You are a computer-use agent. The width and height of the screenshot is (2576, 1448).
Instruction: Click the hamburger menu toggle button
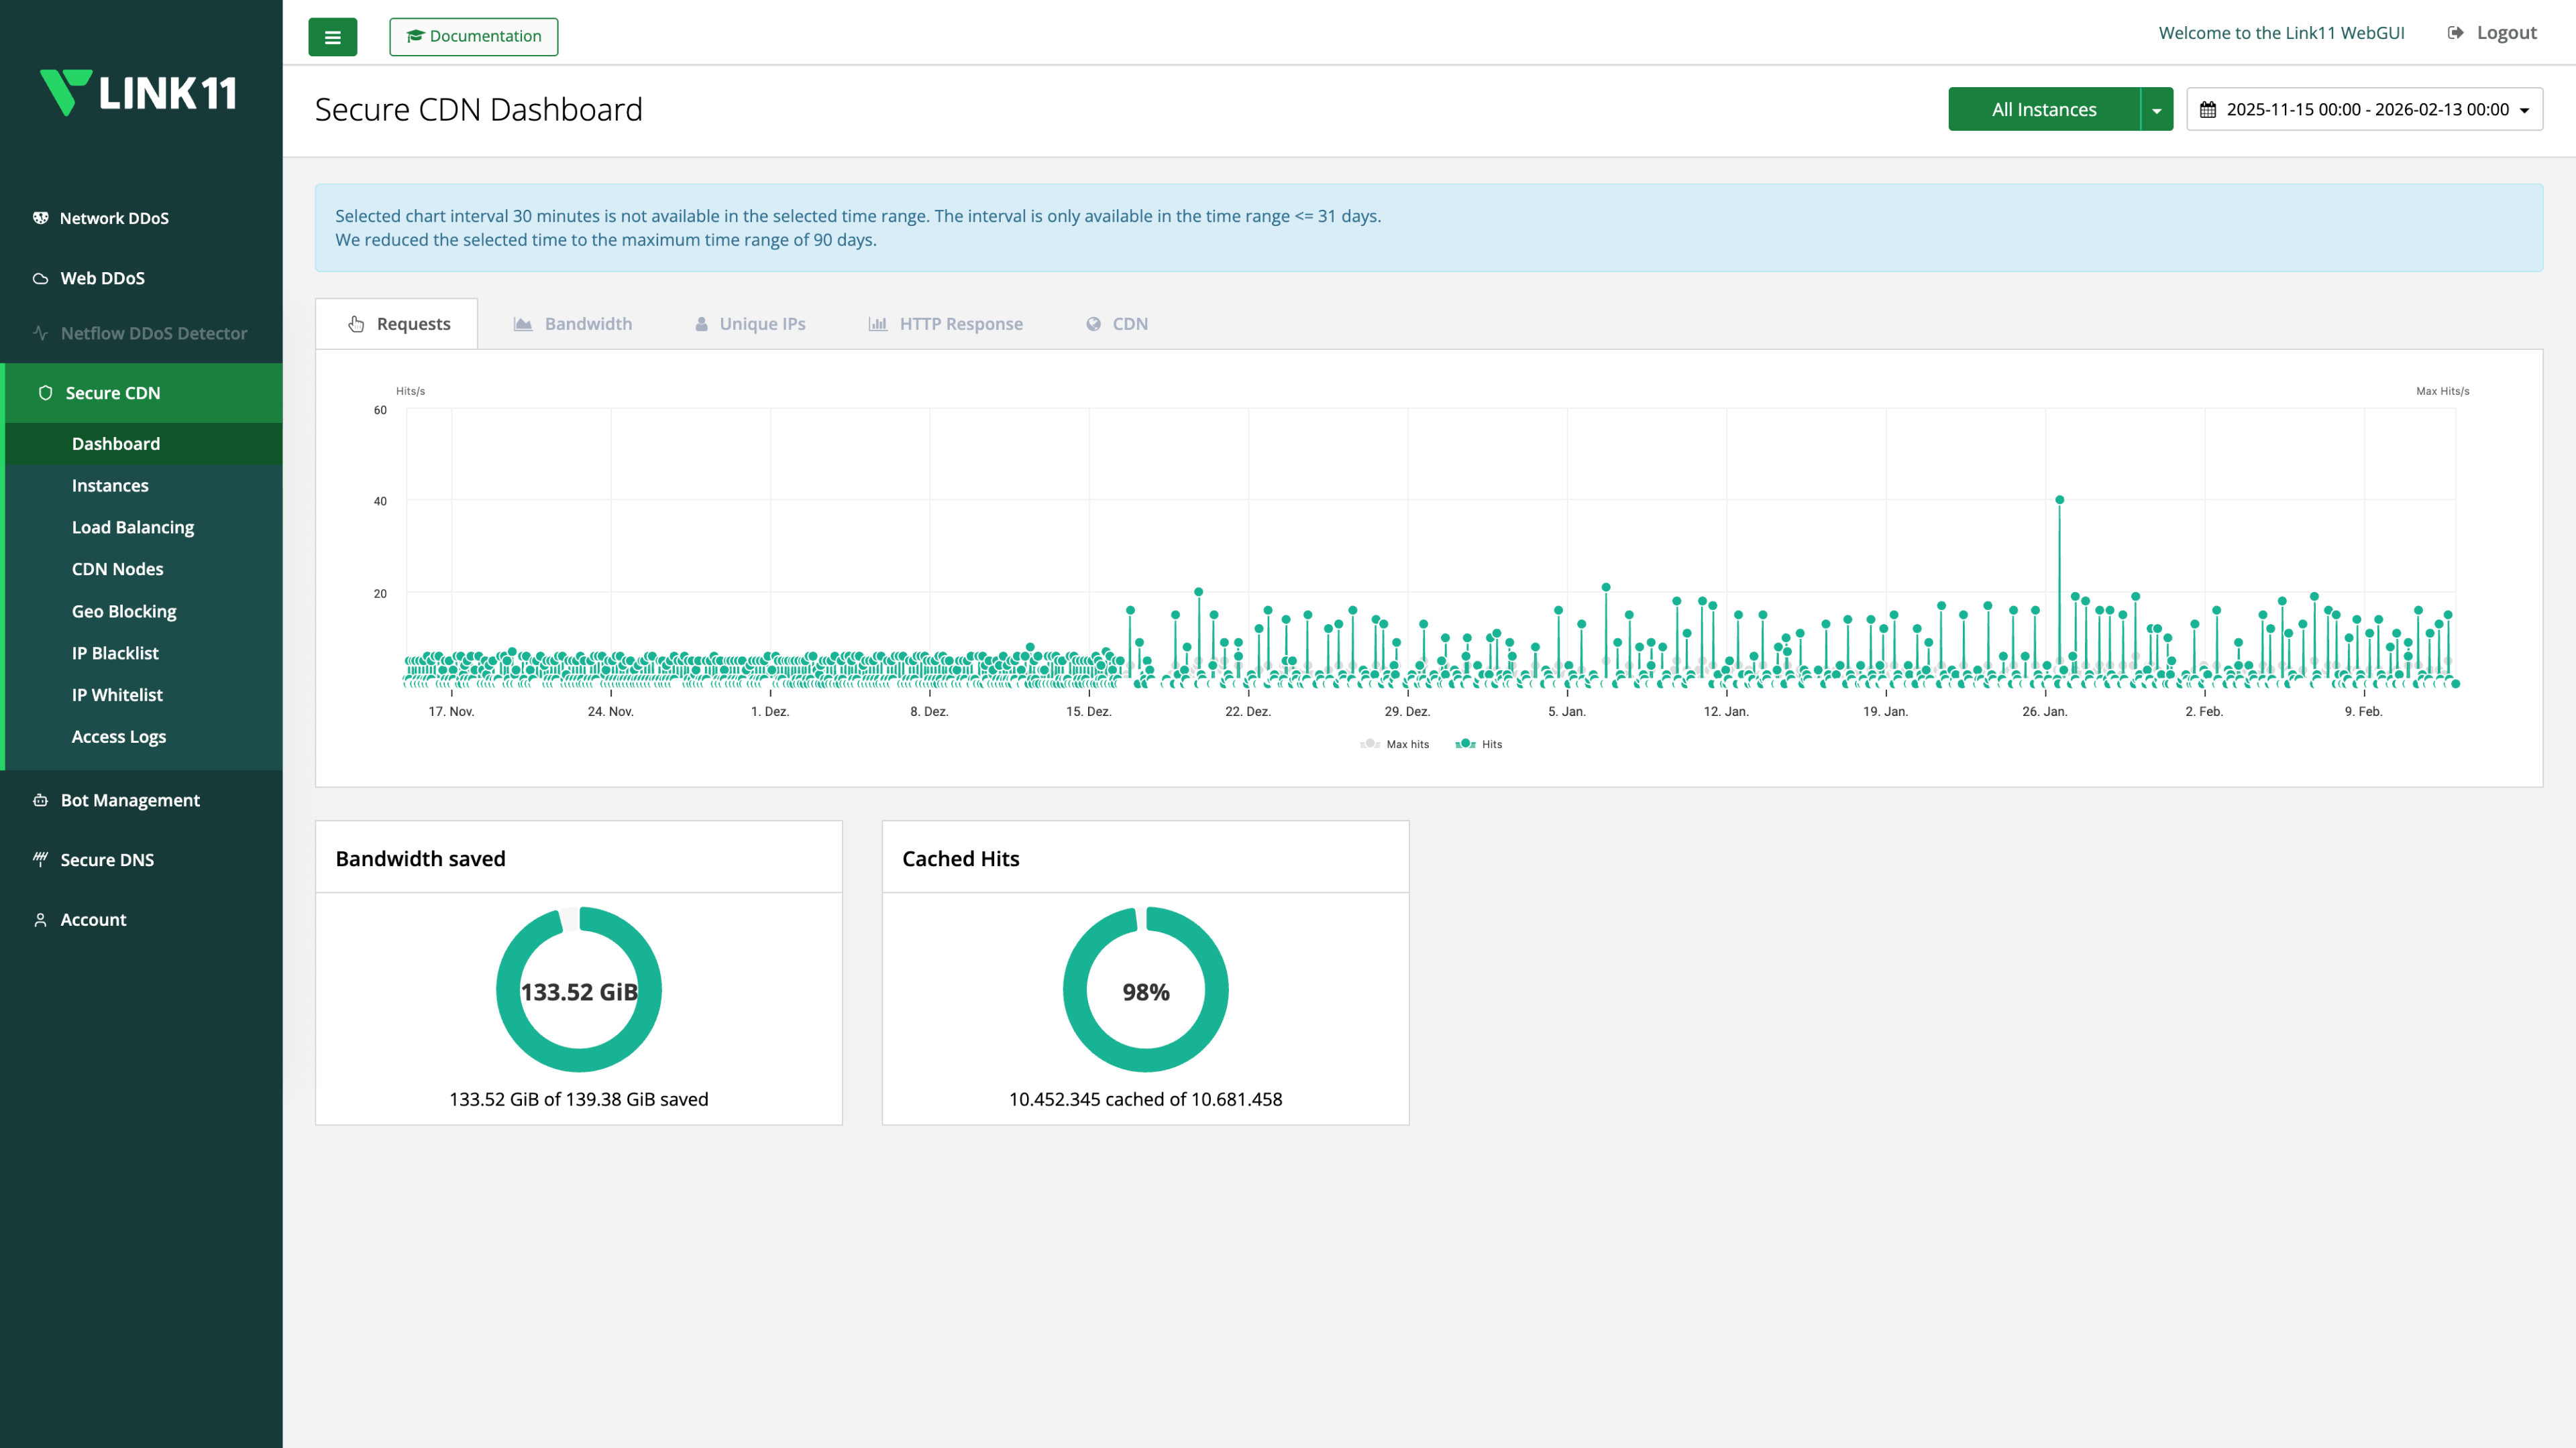[332, 37]
